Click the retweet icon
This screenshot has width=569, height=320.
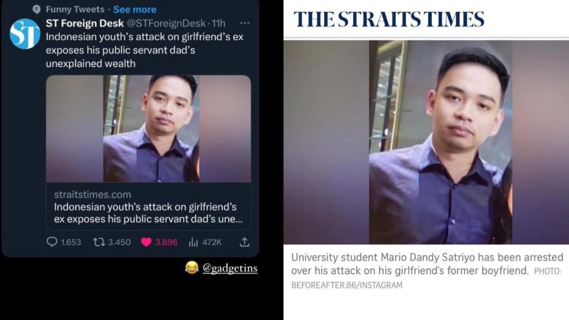pos(99,242)
